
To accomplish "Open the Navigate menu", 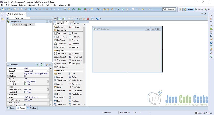I will click(32, 5).
